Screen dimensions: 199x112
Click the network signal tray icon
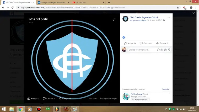[181, 109]
